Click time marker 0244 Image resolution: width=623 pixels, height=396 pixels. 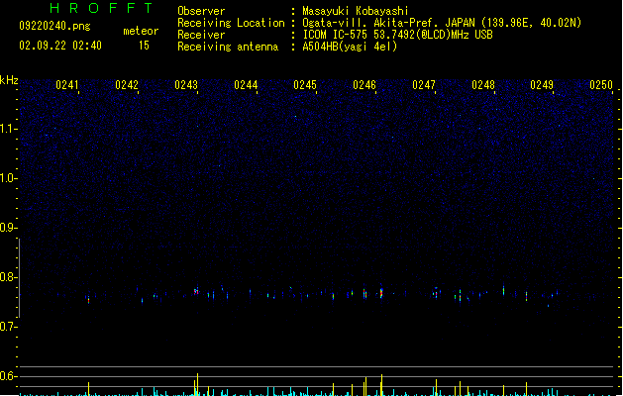[246, 85]
